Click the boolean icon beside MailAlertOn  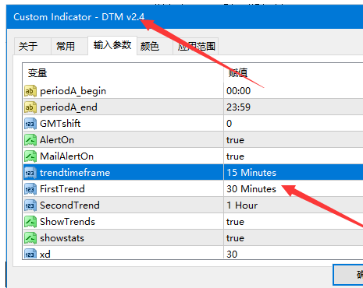tap(30, 156)
